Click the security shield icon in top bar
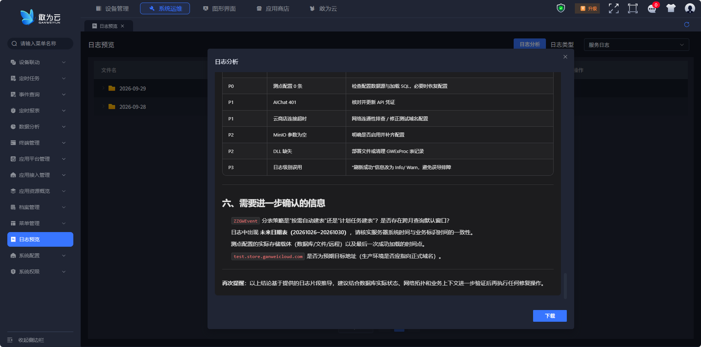The width and height of the screenshot is (701, 347). [x=561, y=8]
